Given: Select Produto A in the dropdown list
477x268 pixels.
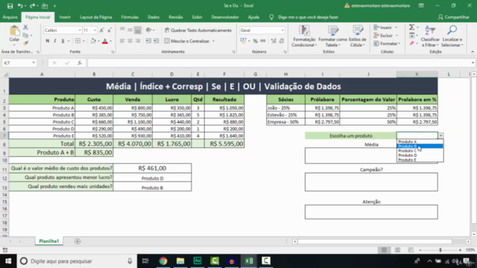Looking at the screenshot, I should (420, 141).
